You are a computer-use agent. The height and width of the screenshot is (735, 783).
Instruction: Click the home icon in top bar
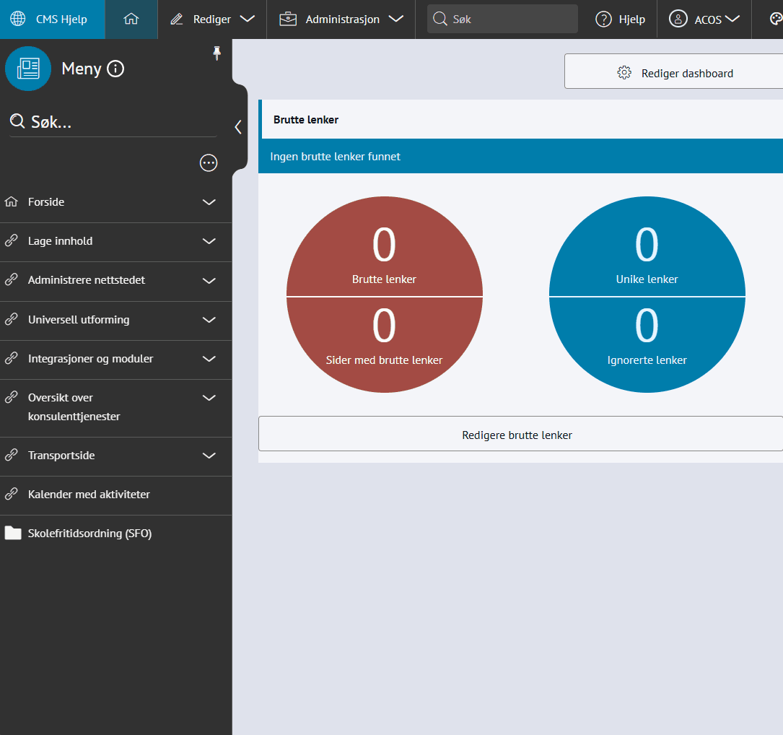[131, 19]
